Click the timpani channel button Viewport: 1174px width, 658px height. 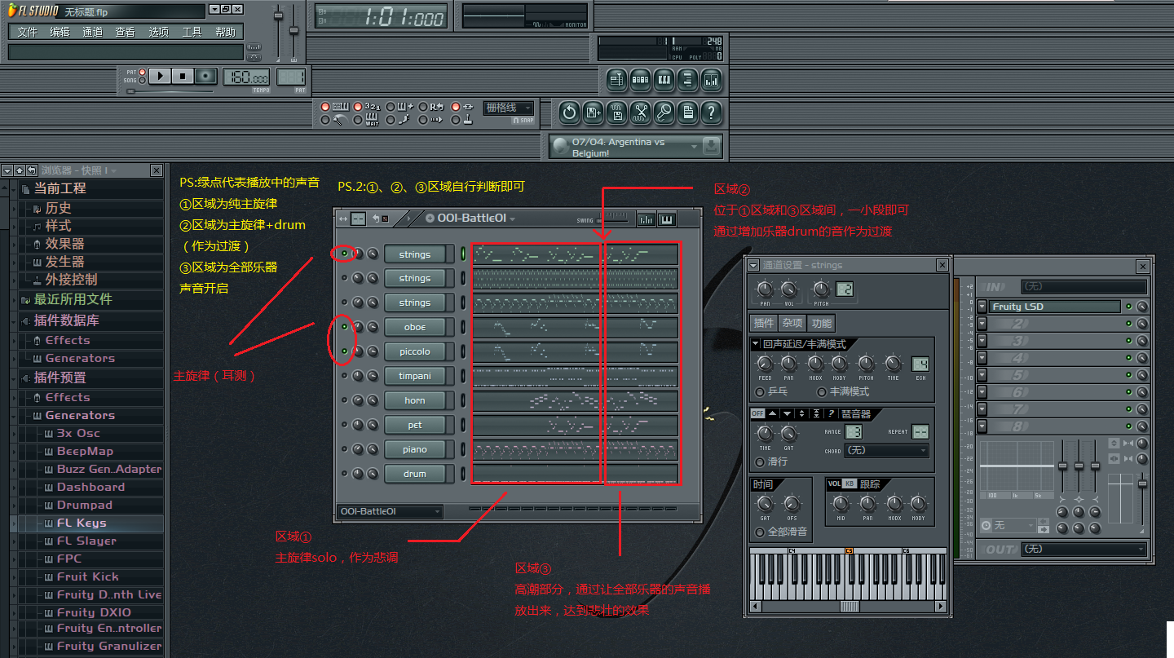point(415,376)
